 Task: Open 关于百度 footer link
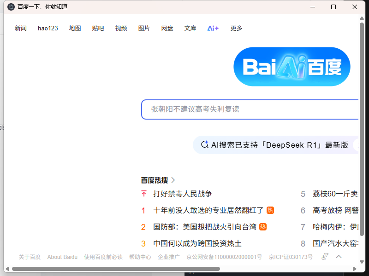click(30, 257)
